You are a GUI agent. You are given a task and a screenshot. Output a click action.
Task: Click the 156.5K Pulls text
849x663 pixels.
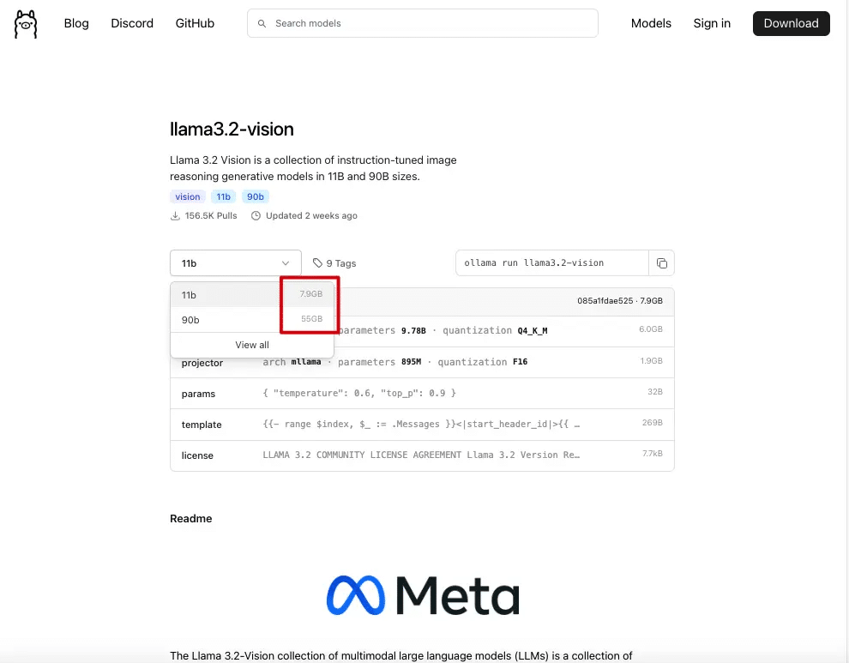point(211,215)
